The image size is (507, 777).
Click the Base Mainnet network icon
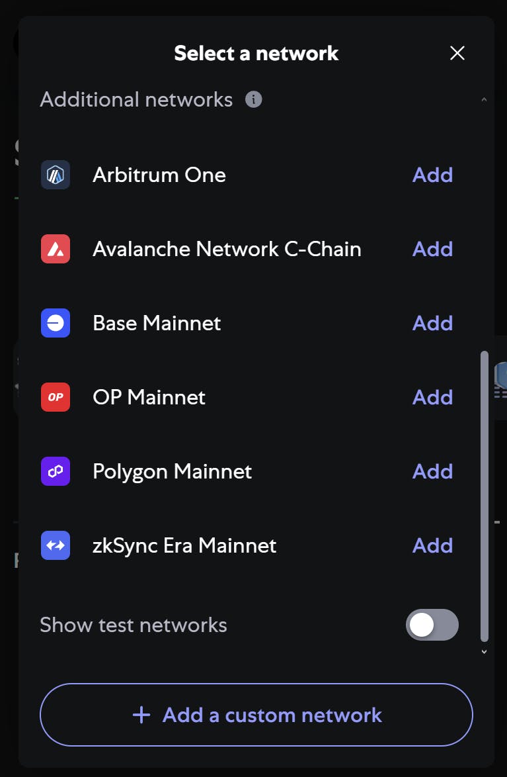click(x=55, y=323)
